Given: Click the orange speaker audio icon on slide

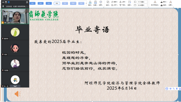Looking at the screenshot, I should pyautogui.click(x=17, y=94).
